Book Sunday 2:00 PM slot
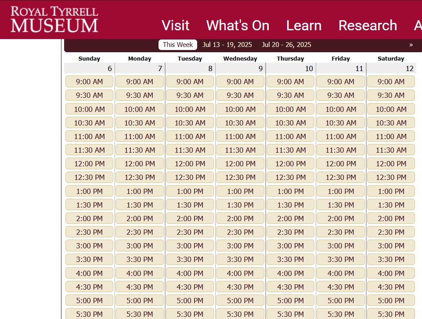Image resolution: width=422 pixels, height=319 pixels. click(89, 219)
